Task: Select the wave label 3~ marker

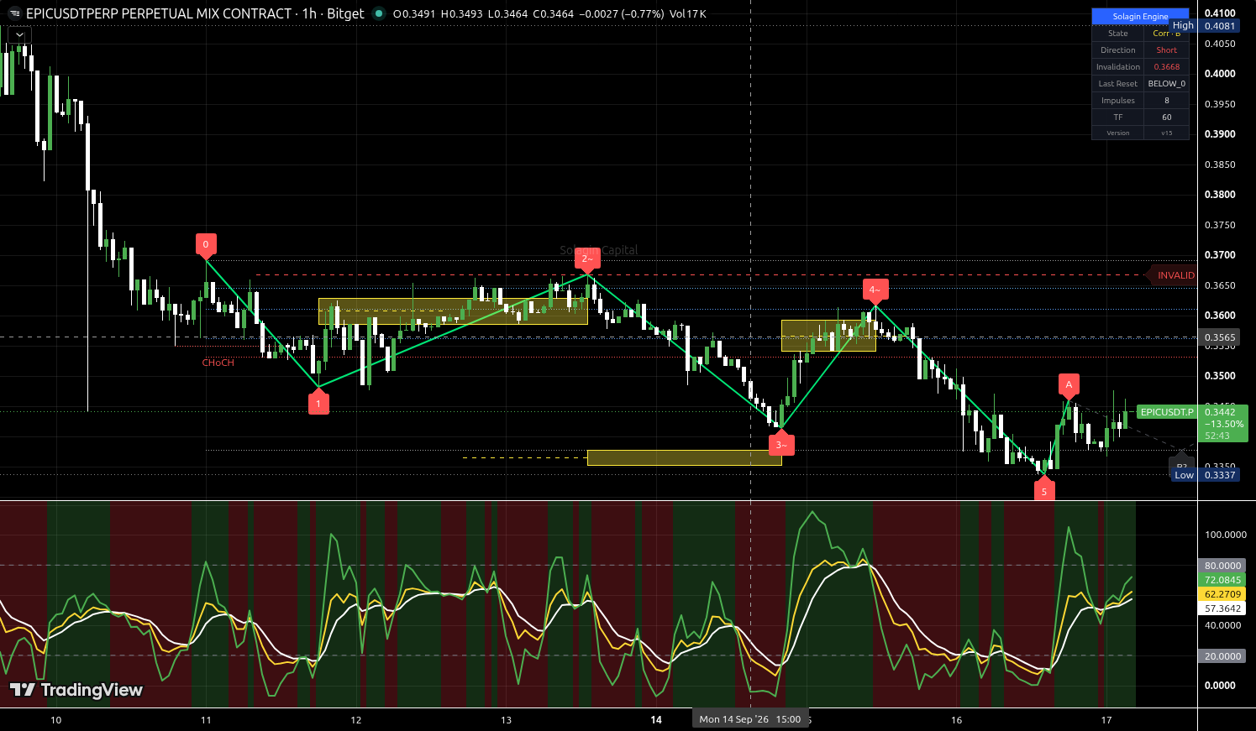Action: [x=781, y=445]
